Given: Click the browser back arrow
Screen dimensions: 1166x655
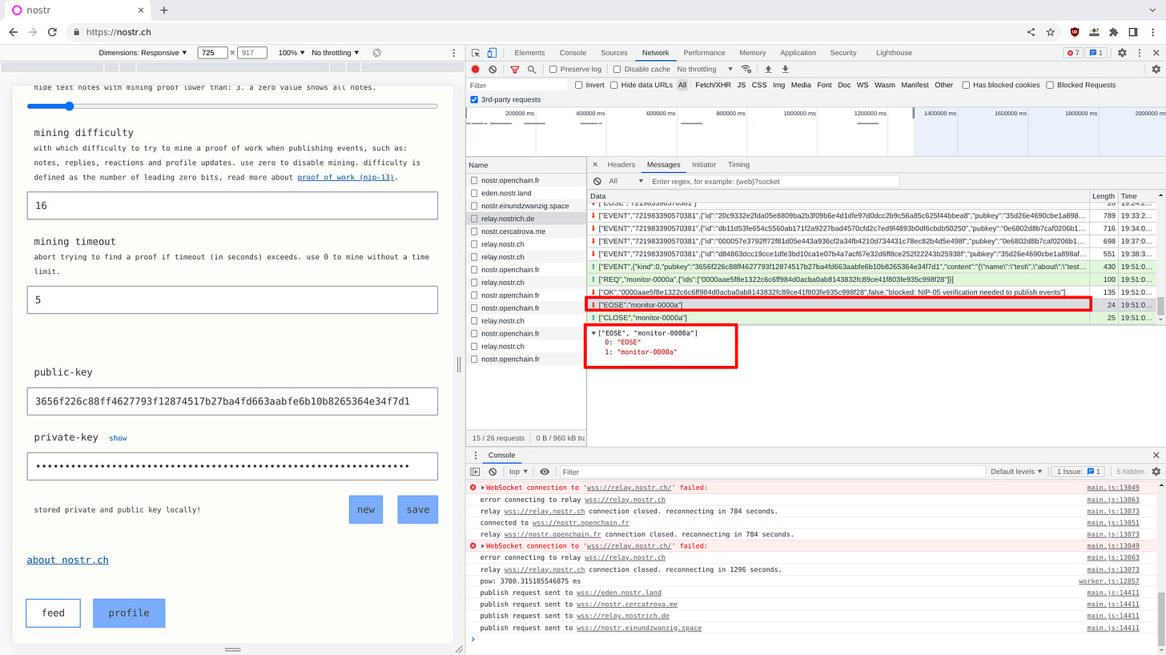Looking at the screenshot, I should click(13, 32).
